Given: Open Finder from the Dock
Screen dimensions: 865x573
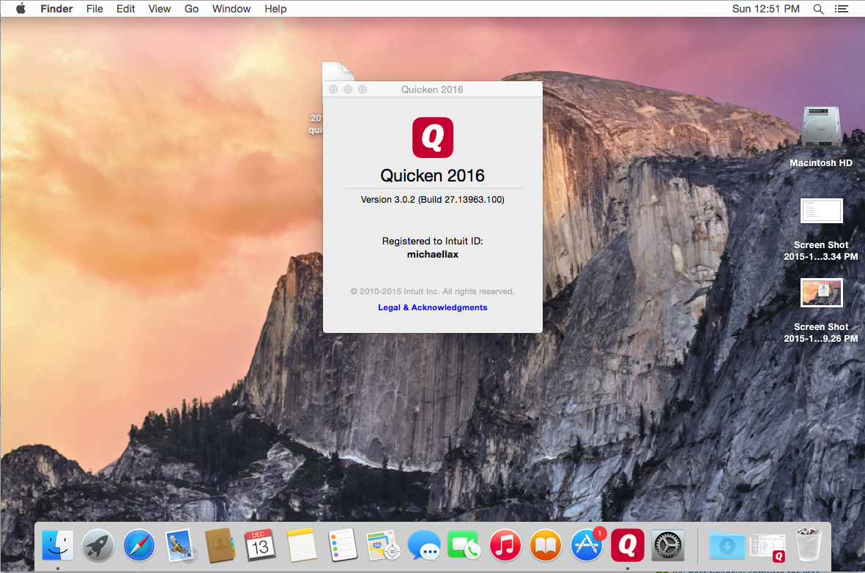Looking at the screenshot, I should pyautogui.click(x=58, y=545).
